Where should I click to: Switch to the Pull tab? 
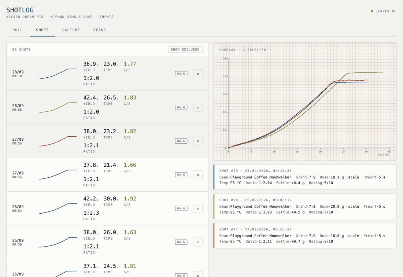(18, 30)
